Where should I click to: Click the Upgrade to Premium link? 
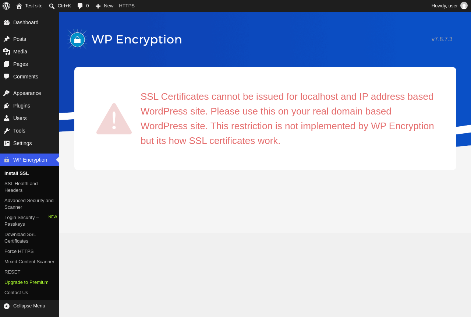(26, 282)
